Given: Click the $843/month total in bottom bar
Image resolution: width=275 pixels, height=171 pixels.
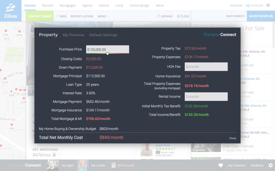Looking at the screenshot, I should click(x=126, y=165).
